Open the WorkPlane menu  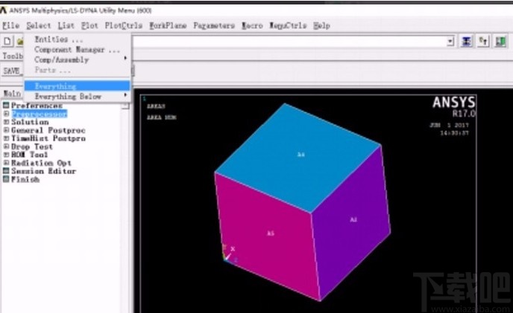point(168,25)
